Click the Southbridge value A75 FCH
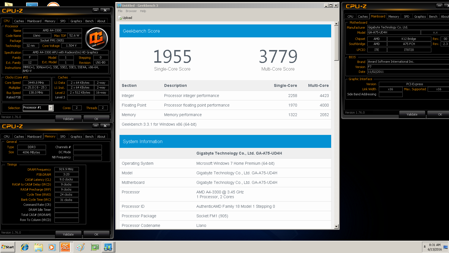 (x=409, y=44)
